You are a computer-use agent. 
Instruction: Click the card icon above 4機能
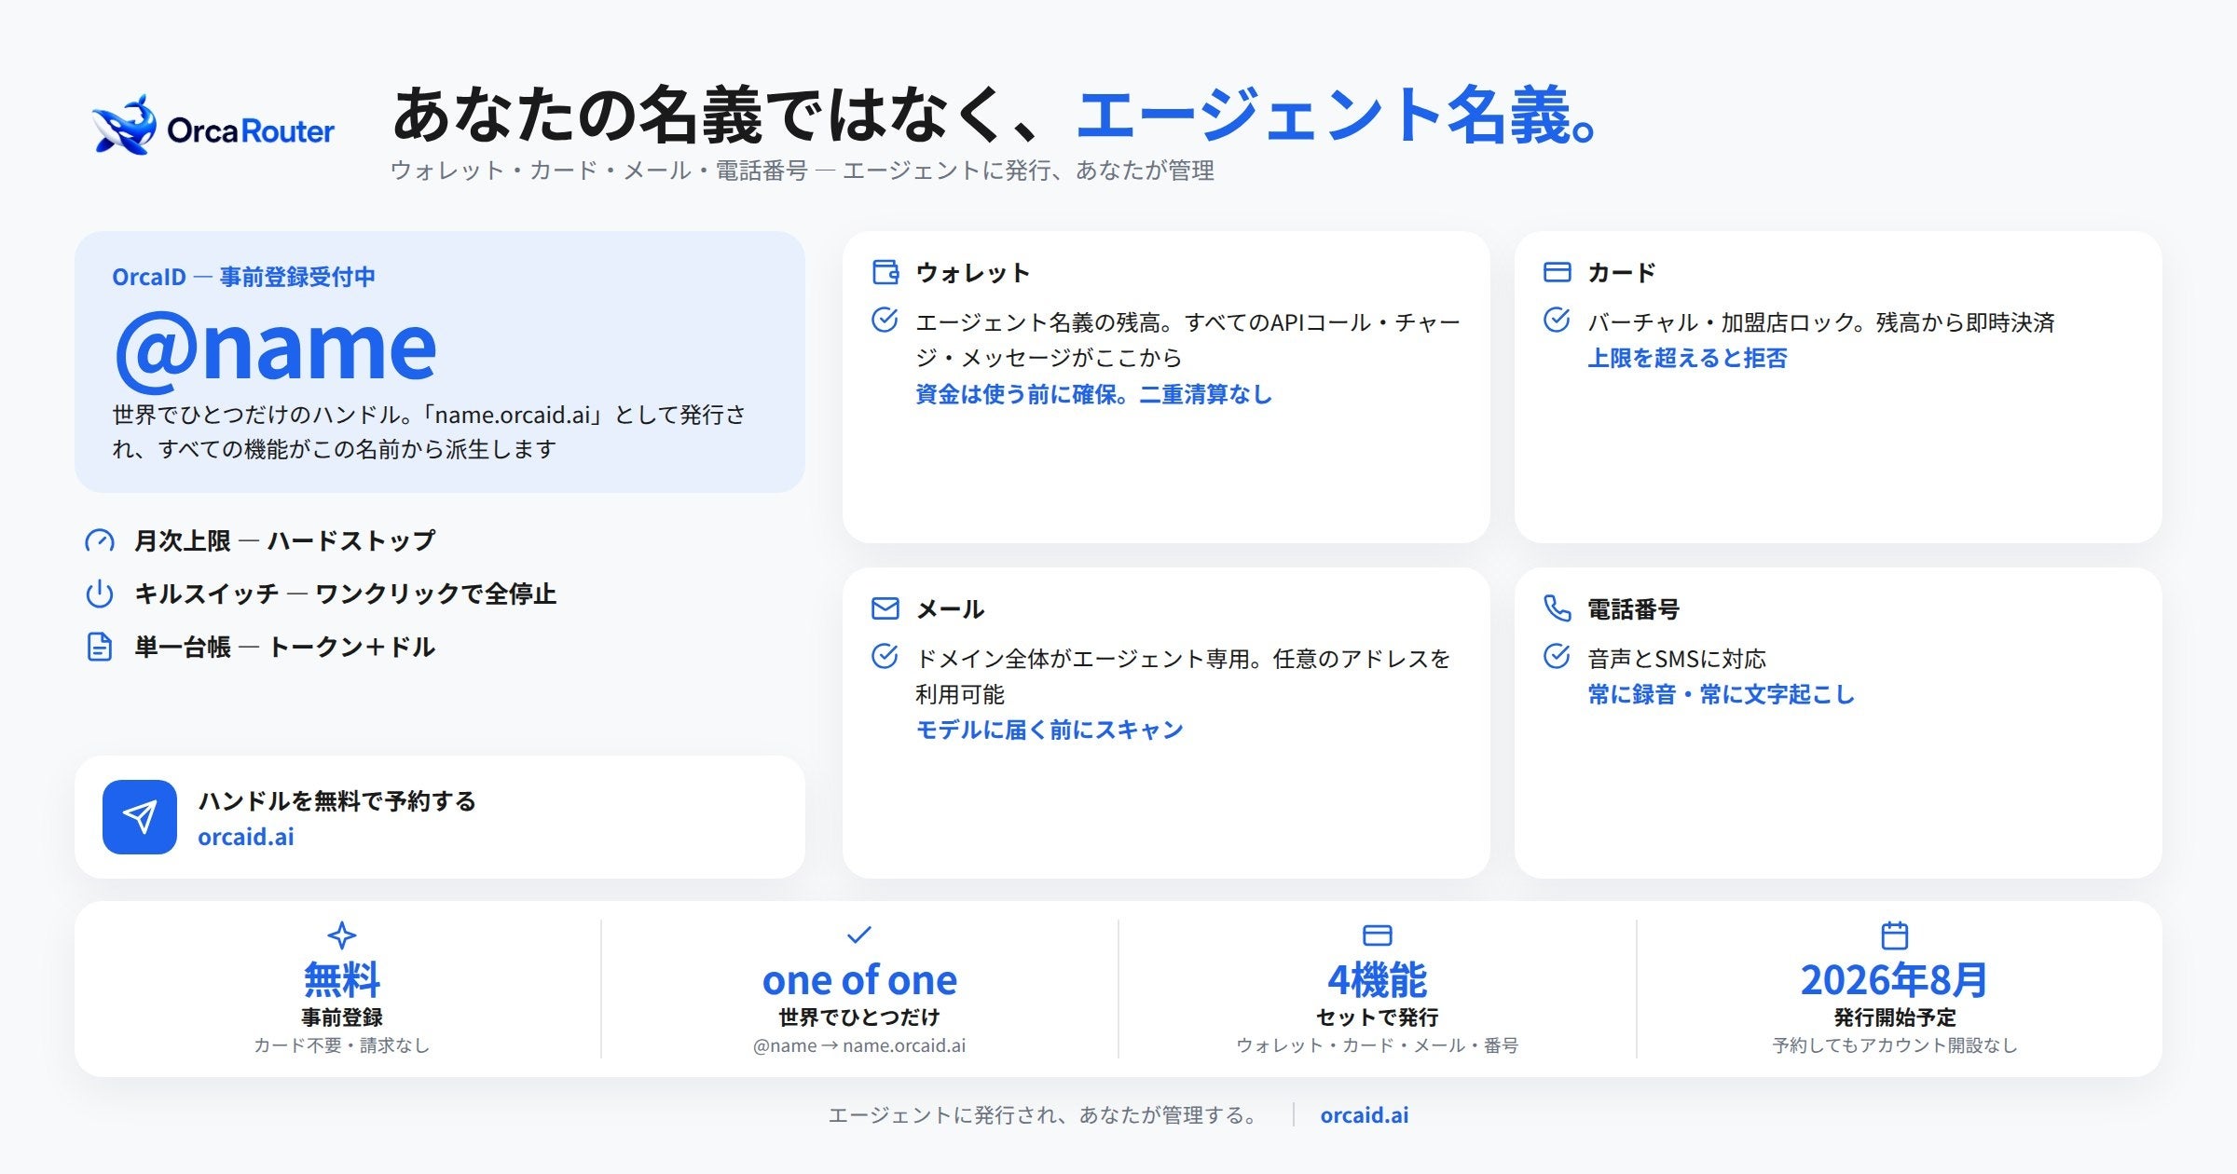1378,935
